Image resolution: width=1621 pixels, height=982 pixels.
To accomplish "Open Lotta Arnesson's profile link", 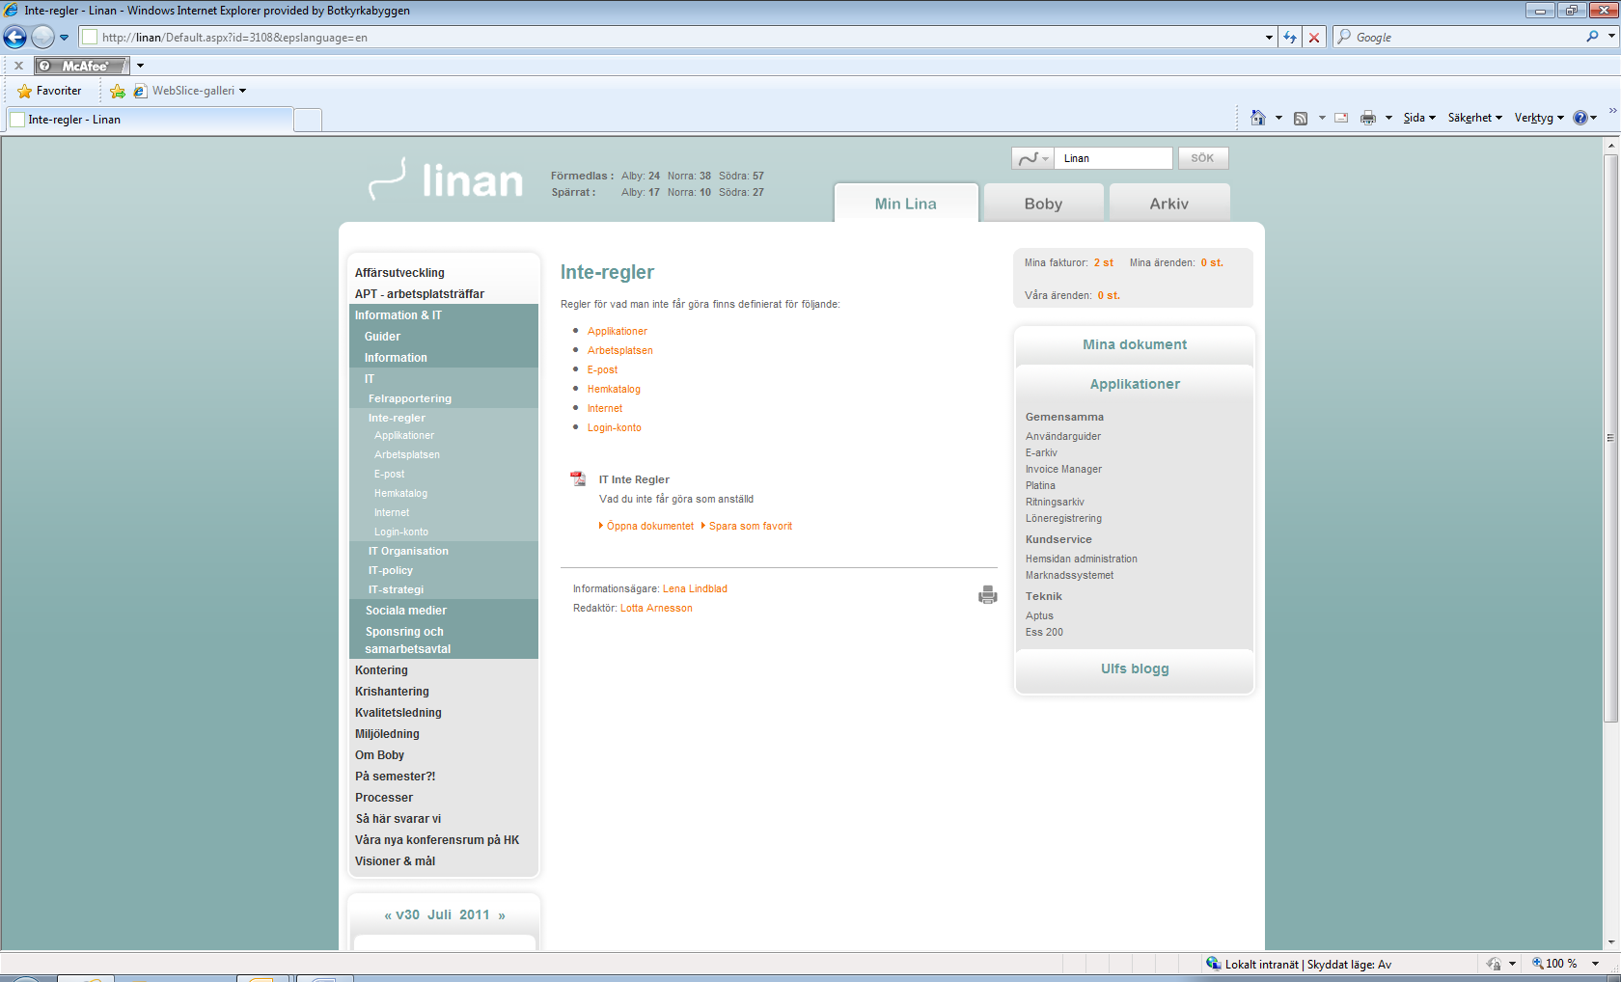I will click(656, 608).
